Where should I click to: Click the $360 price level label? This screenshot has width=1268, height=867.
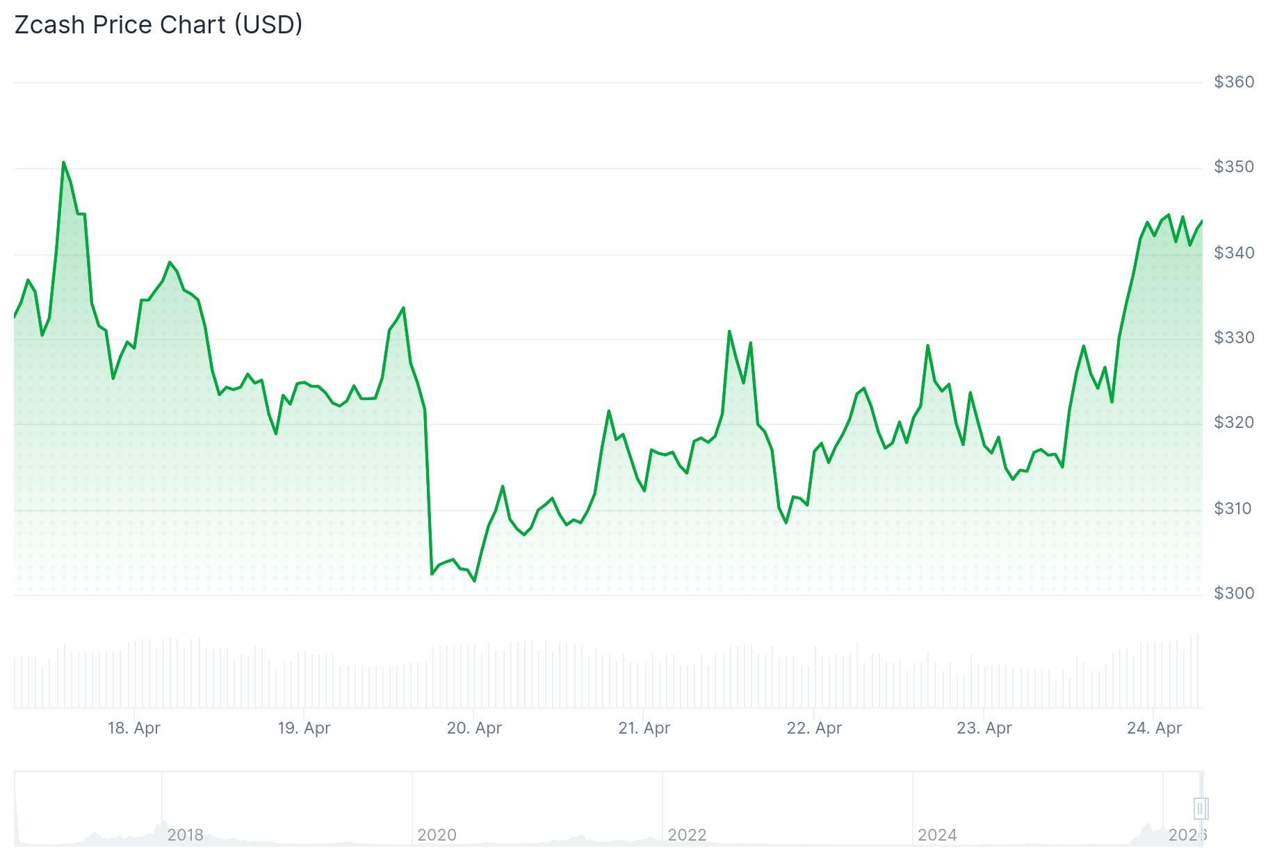click(1235, 81)
